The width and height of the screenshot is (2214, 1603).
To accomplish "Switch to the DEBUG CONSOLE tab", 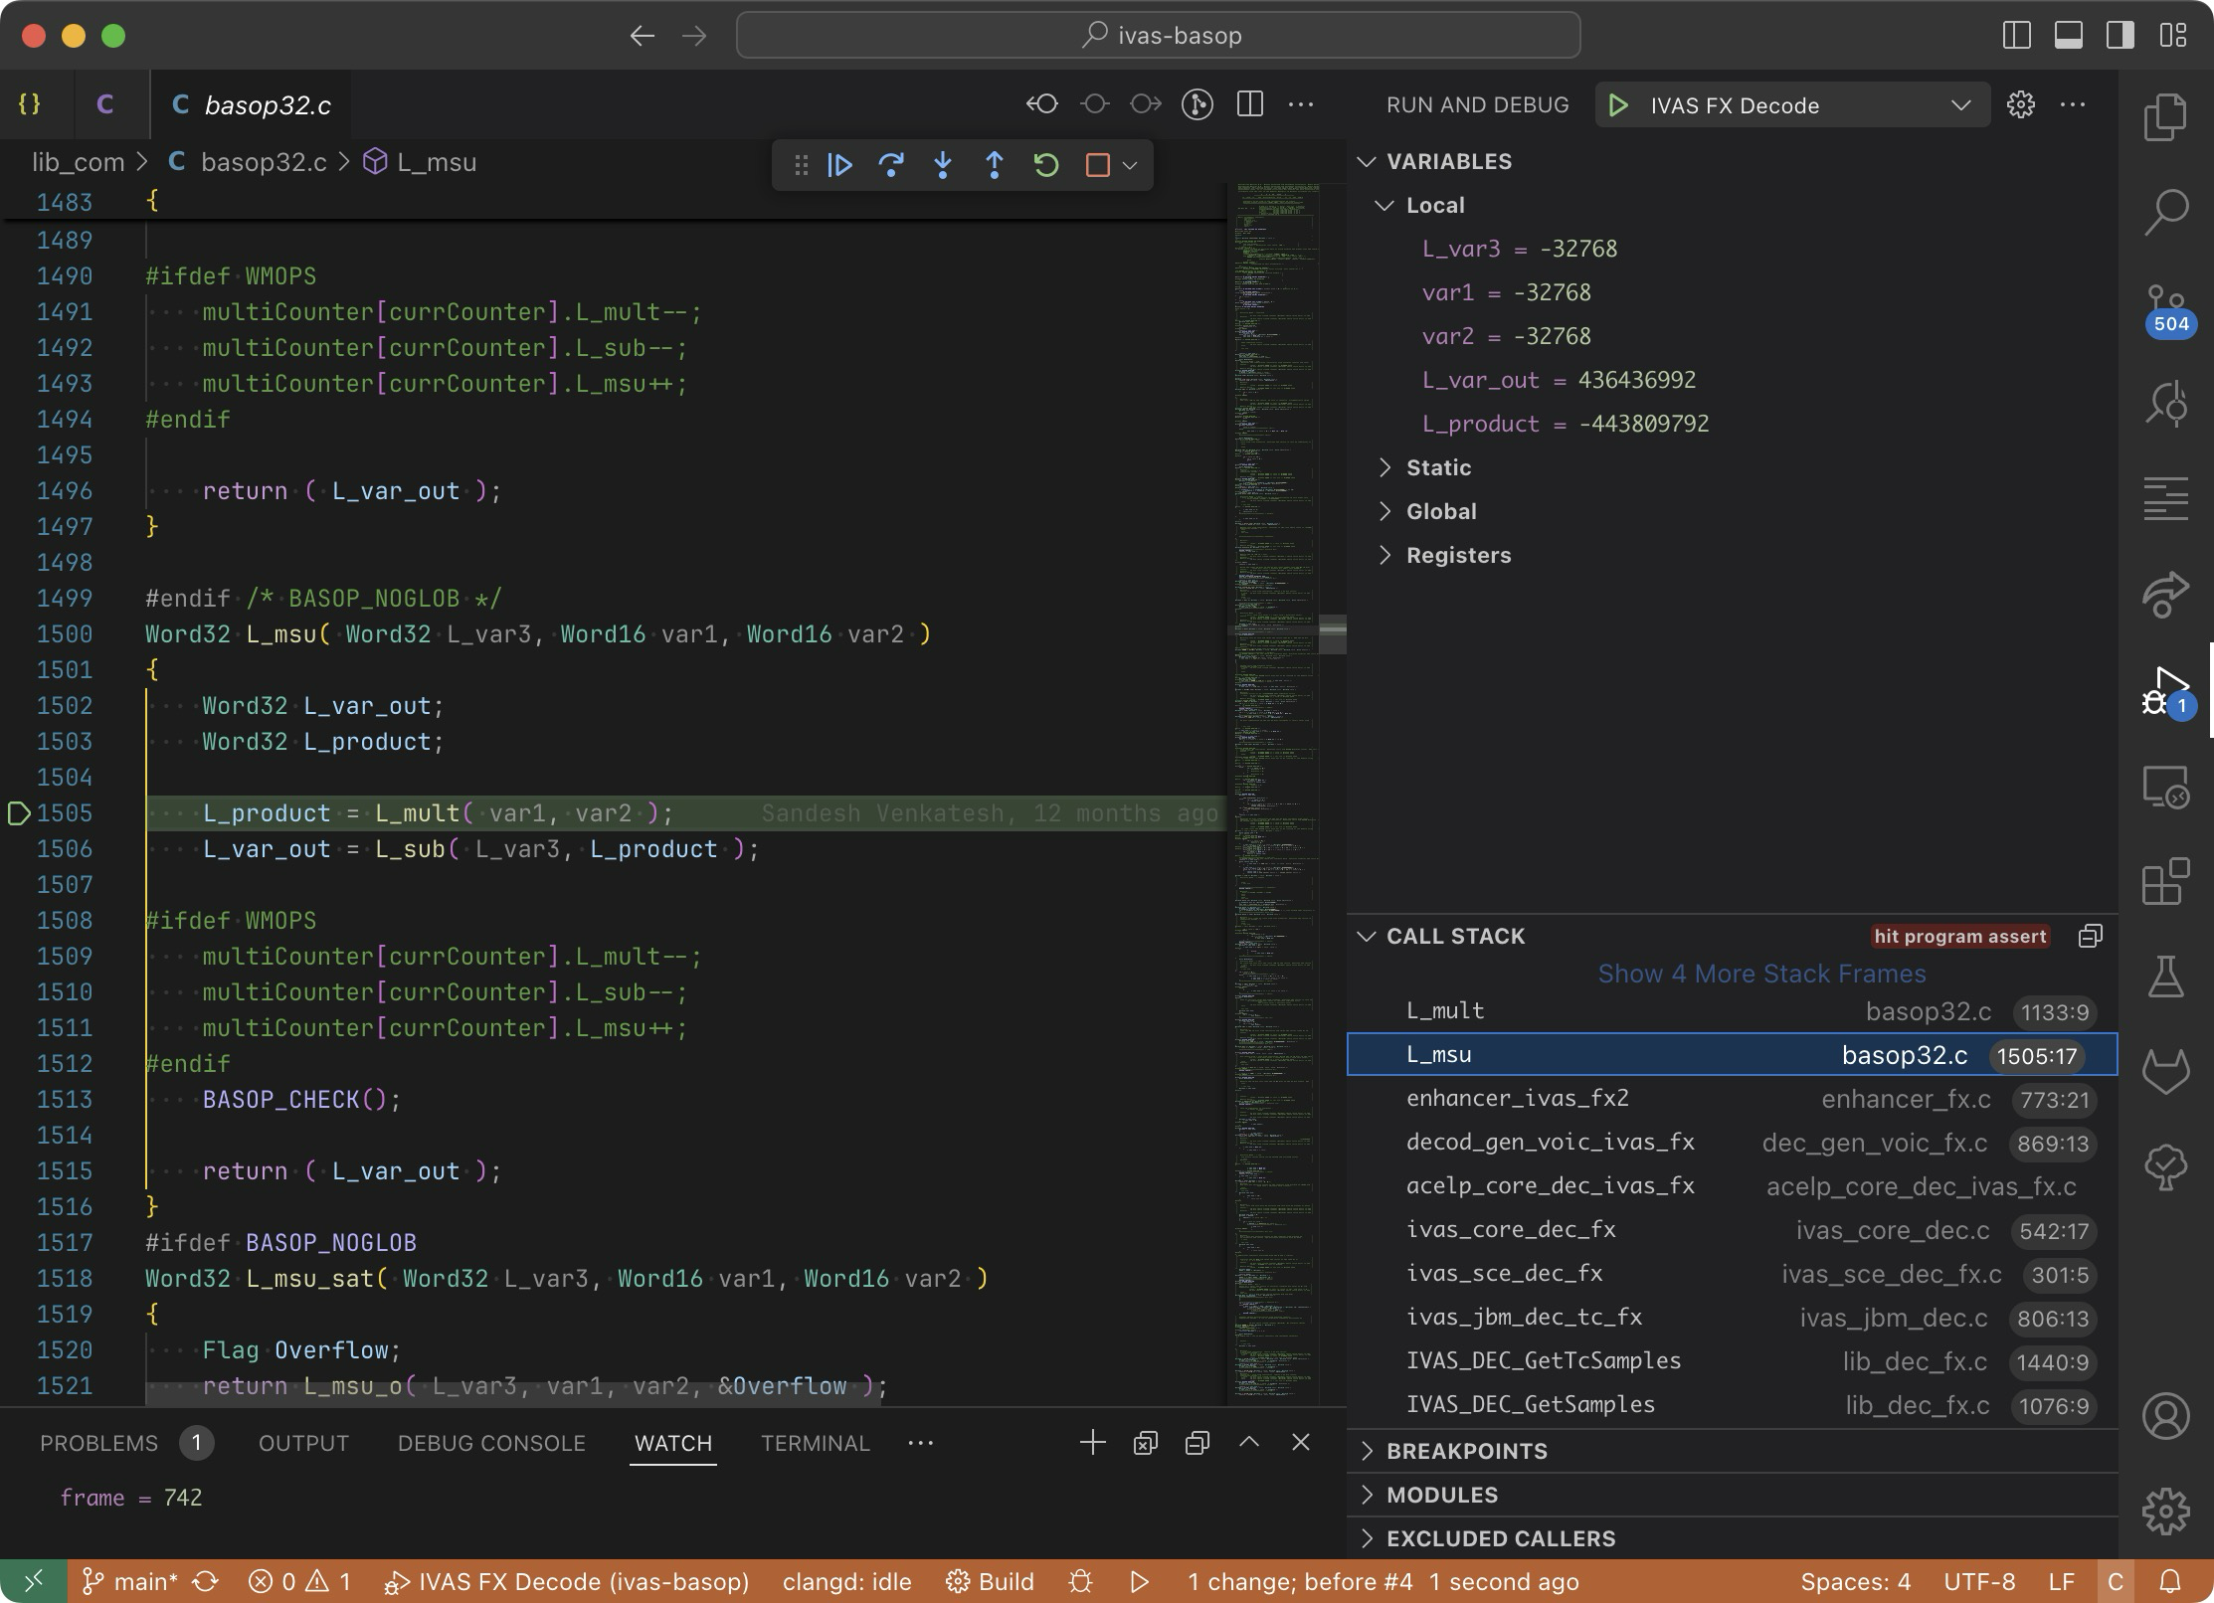I will click(491, 1443).
